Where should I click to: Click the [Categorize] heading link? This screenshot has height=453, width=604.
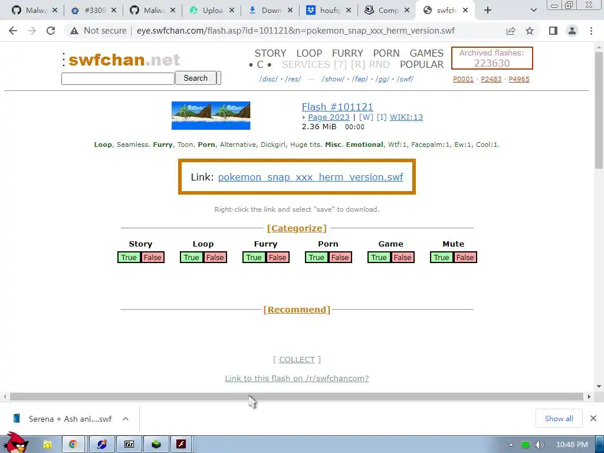click(297, 228)
